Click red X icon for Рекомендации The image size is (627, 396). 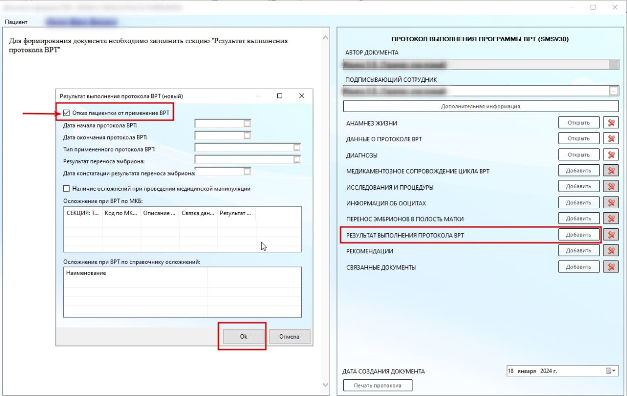point(611,251)
